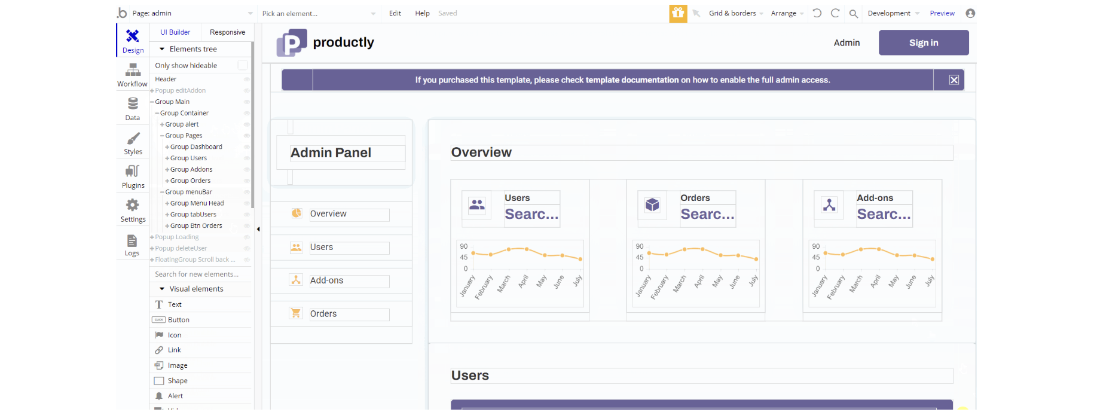Close the purple alert banner
Screen dimensions: 1094x415
click(x=954, y=80)
